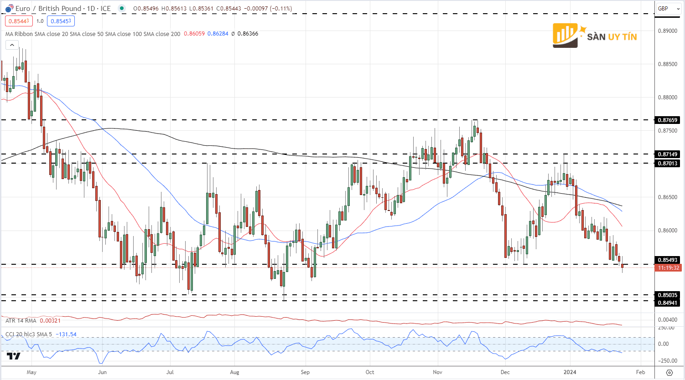685x380 pixels.
Task: Select the 0.87013 horizontal line price label
Action: point(668,163)
